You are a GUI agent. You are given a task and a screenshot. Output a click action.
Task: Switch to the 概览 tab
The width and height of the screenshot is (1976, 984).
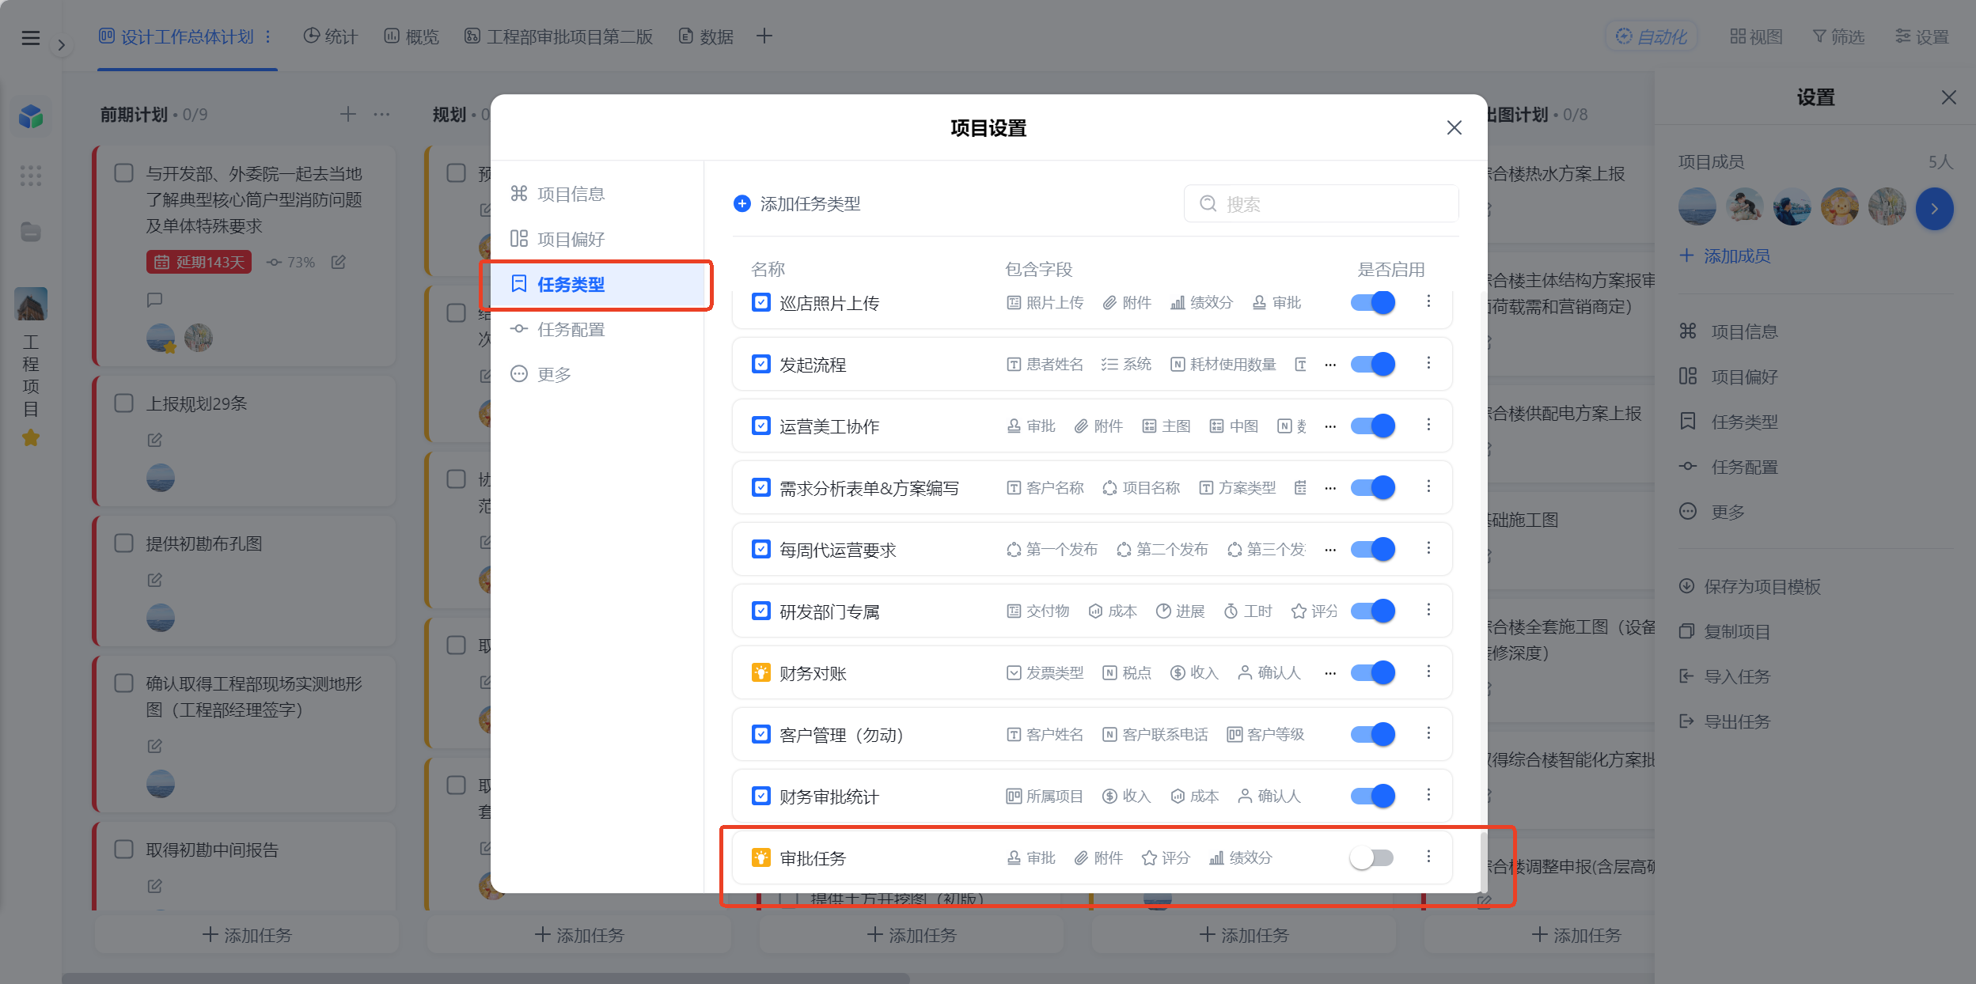pyautogui.click(x=412, y=36)
